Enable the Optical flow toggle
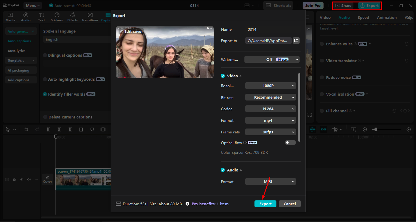416x222 pixels. 290,142
